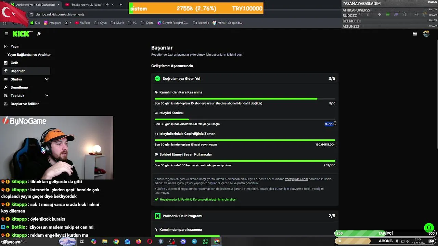438x246 pixels.
Task: Open Discord from the taskbar
Action: pos(183,242)
